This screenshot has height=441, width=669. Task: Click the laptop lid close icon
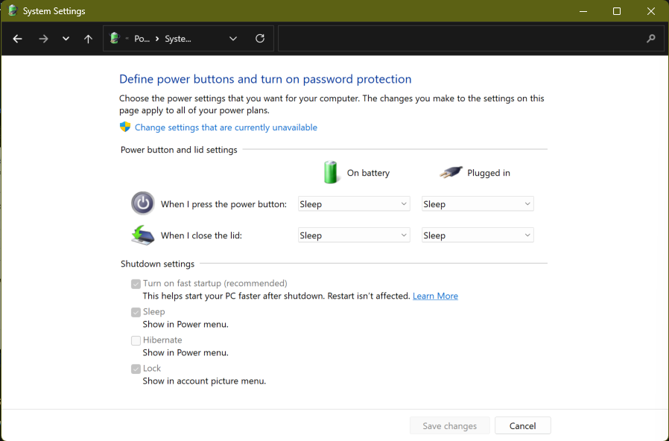142,235
